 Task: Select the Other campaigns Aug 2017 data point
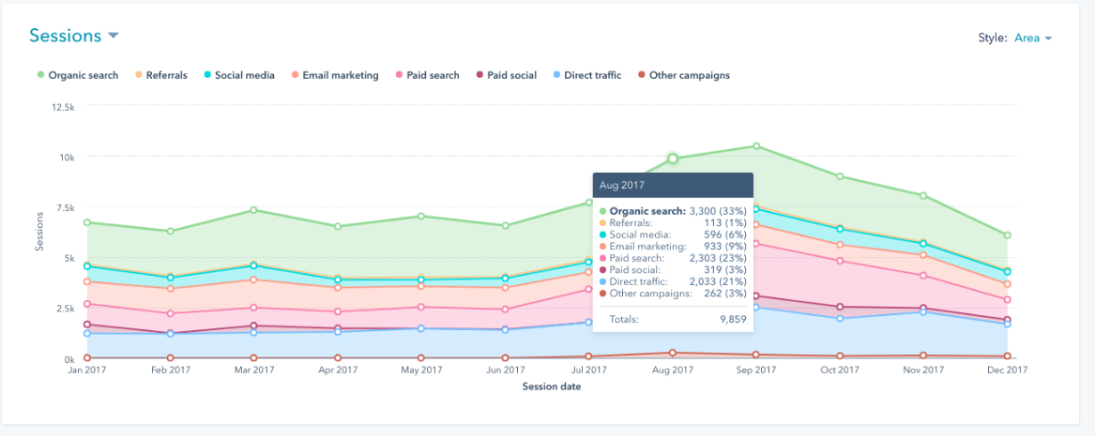673,353
